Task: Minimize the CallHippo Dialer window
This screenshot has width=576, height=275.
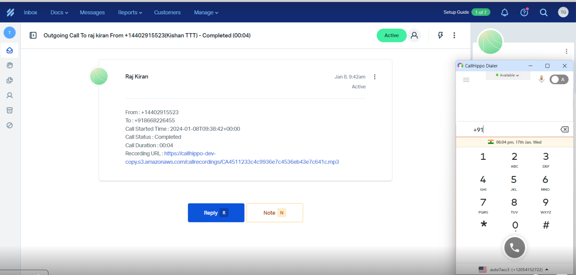Action: [x=531, y=66]
